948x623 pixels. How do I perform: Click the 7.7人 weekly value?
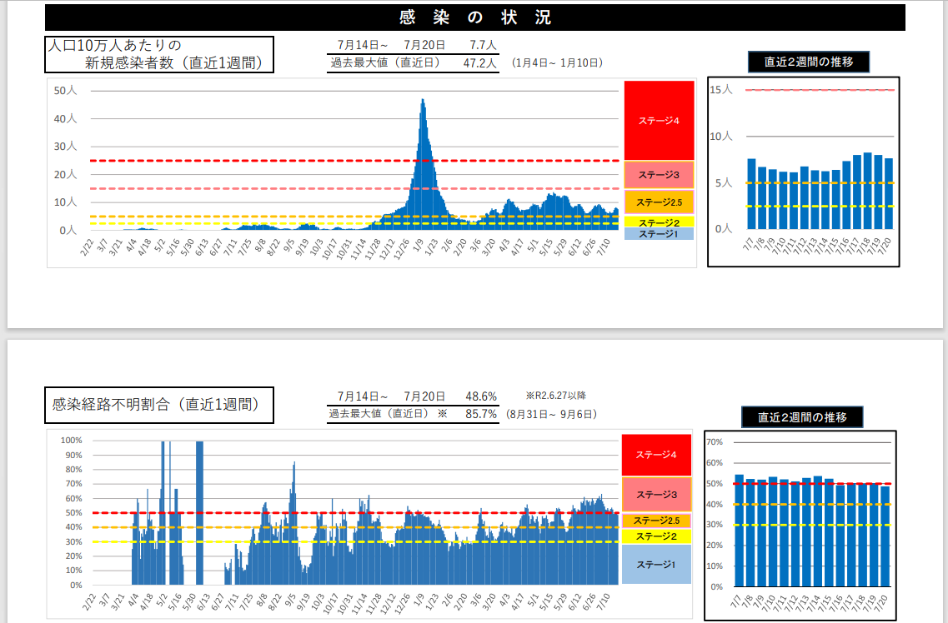pyautogui.click(x=483, y=45)
